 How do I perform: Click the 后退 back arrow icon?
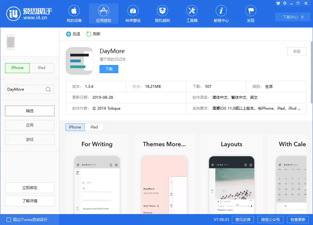pos(69,34)
